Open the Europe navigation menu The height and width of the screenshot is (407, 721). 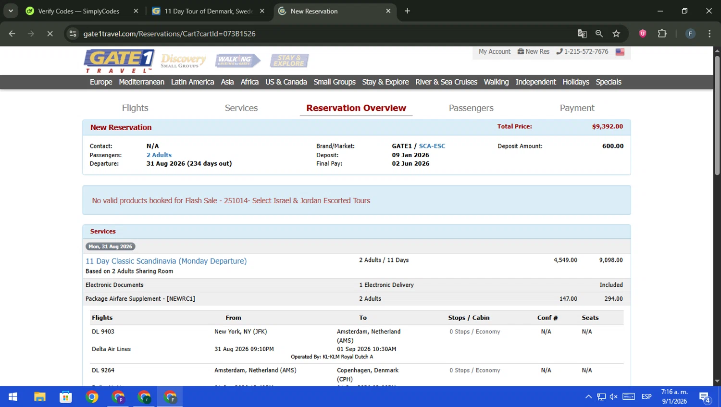point(101,82)
